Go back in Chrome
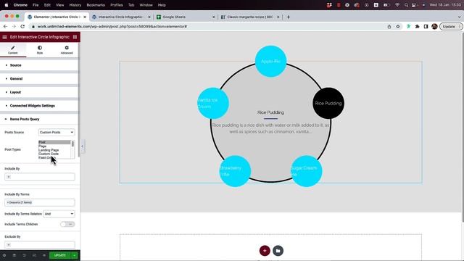This screenshot has width=464, height=261. (5, 26)
